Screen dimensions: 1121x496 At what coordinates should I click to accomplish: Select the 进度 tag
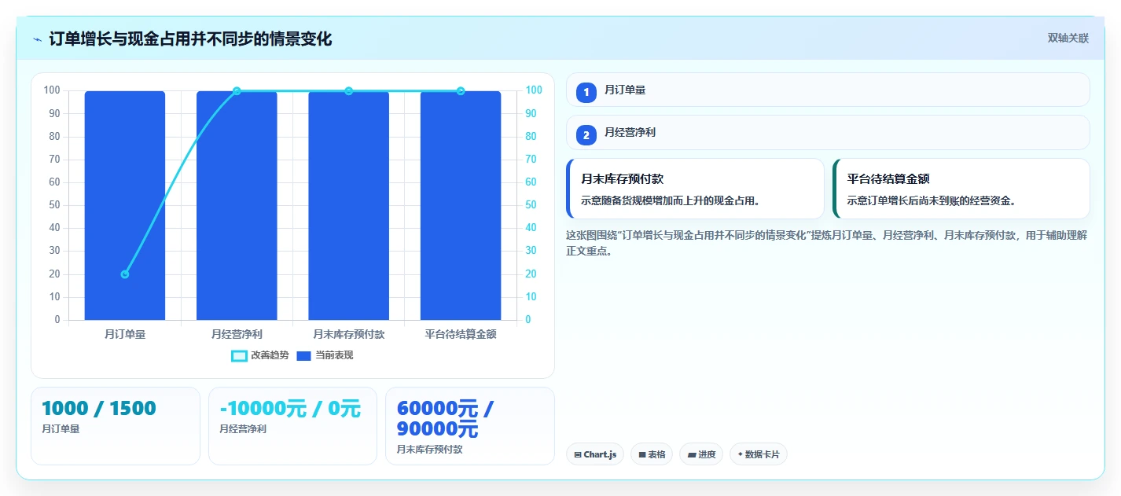(701, 454)
